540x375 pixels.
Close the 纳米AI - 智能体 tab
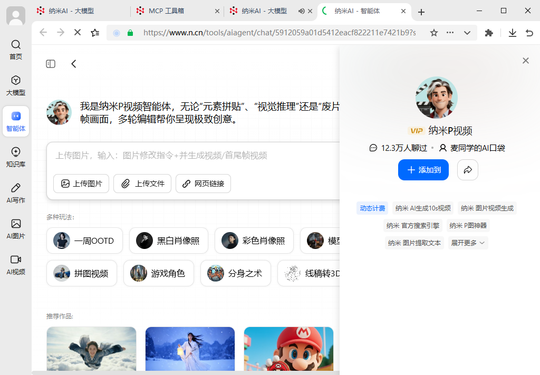[403, 11]
